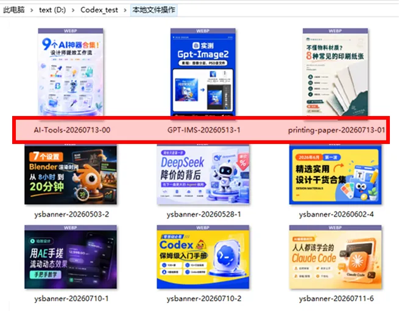Screen dimensions: 399x311
Task: Open the 此电脑 breadcrumb segment
Action: click(x=14, y=10)
